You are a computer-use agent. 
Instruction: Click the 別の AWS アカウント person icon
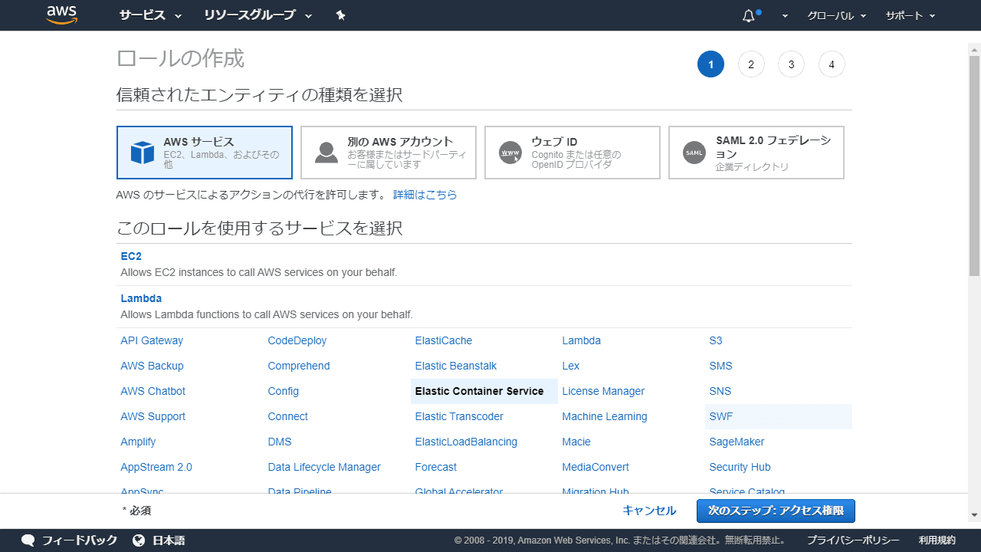pos(326,153)
